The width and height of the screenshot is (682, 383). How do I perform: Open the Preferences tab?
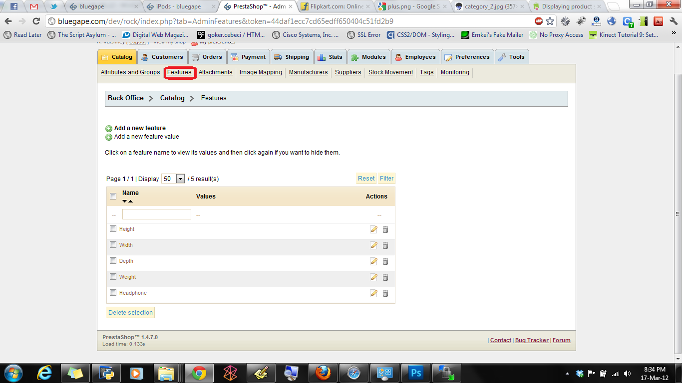coord(468,57)
